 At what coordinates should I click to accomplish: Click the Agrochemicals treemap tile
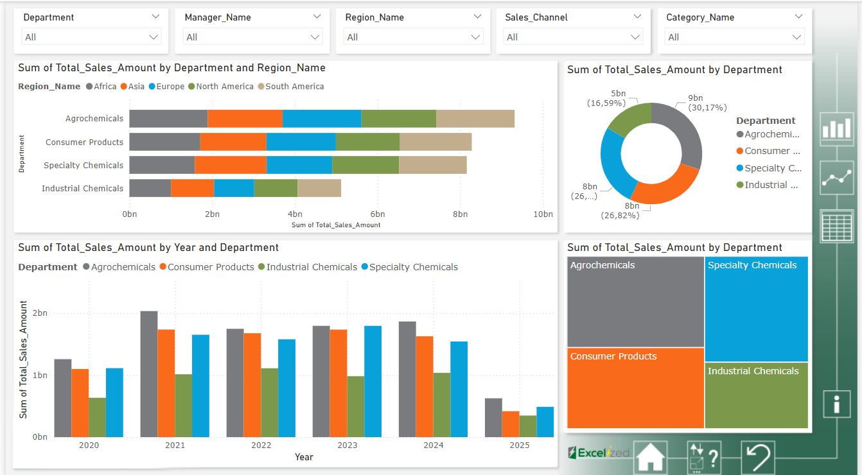pyautogui.click(x=636, y=302)
